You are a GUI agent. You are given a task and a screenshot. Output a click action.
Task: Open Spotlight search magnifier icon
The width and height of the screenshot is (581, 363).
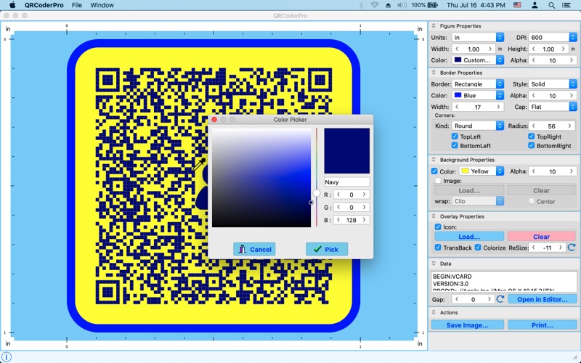click(x=551, y=5)
